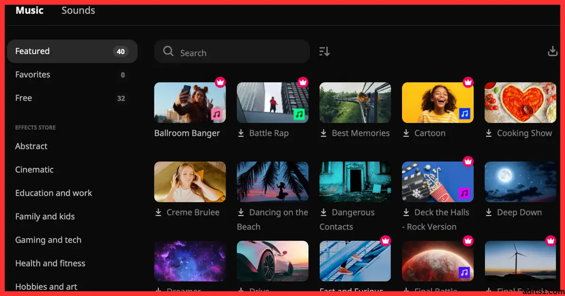Image resolution: width=565 pixels, height=296 pixels.
Task: Open the Family and kids category
Action: pos(45,217)
